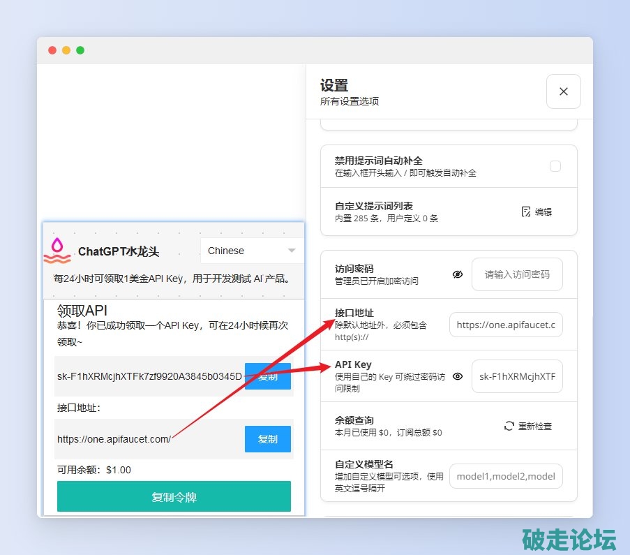Close the settings panel with X button

tap(563, 91)
